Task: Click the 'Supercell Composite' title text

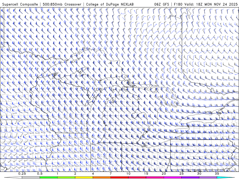Action: [x=20, y=4]
